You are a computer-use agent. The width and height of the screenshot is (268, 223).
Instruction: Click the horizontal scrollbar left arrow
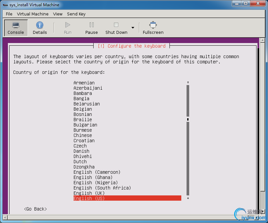pyautogui.click(x=5, y=218)
